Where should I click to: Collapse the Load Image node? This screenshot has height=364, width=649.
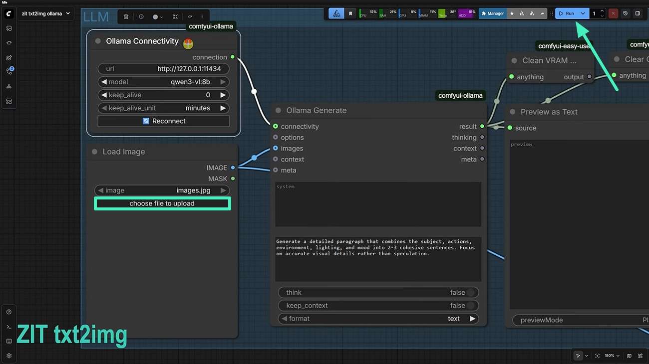(x=94, y=152)
